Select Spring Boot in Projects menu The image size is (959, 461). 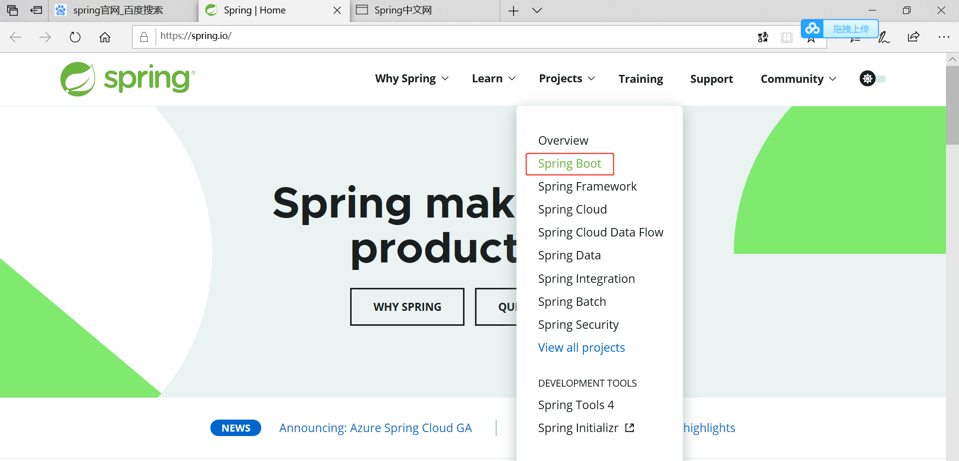pos(569,164)
